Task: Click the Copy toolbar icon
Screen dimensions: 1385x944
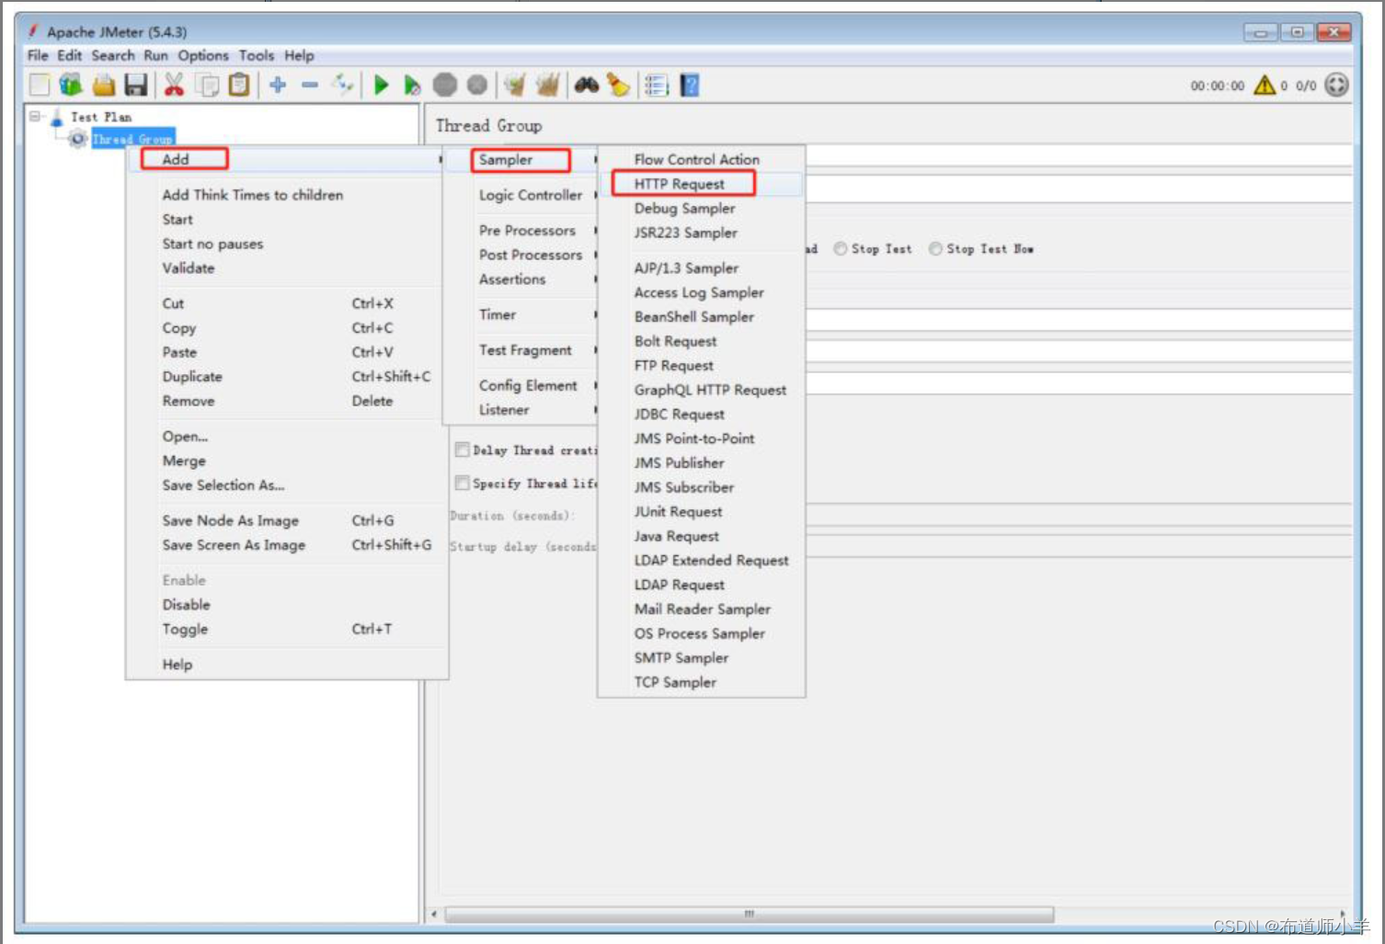Action: click(x=209, y=85)
